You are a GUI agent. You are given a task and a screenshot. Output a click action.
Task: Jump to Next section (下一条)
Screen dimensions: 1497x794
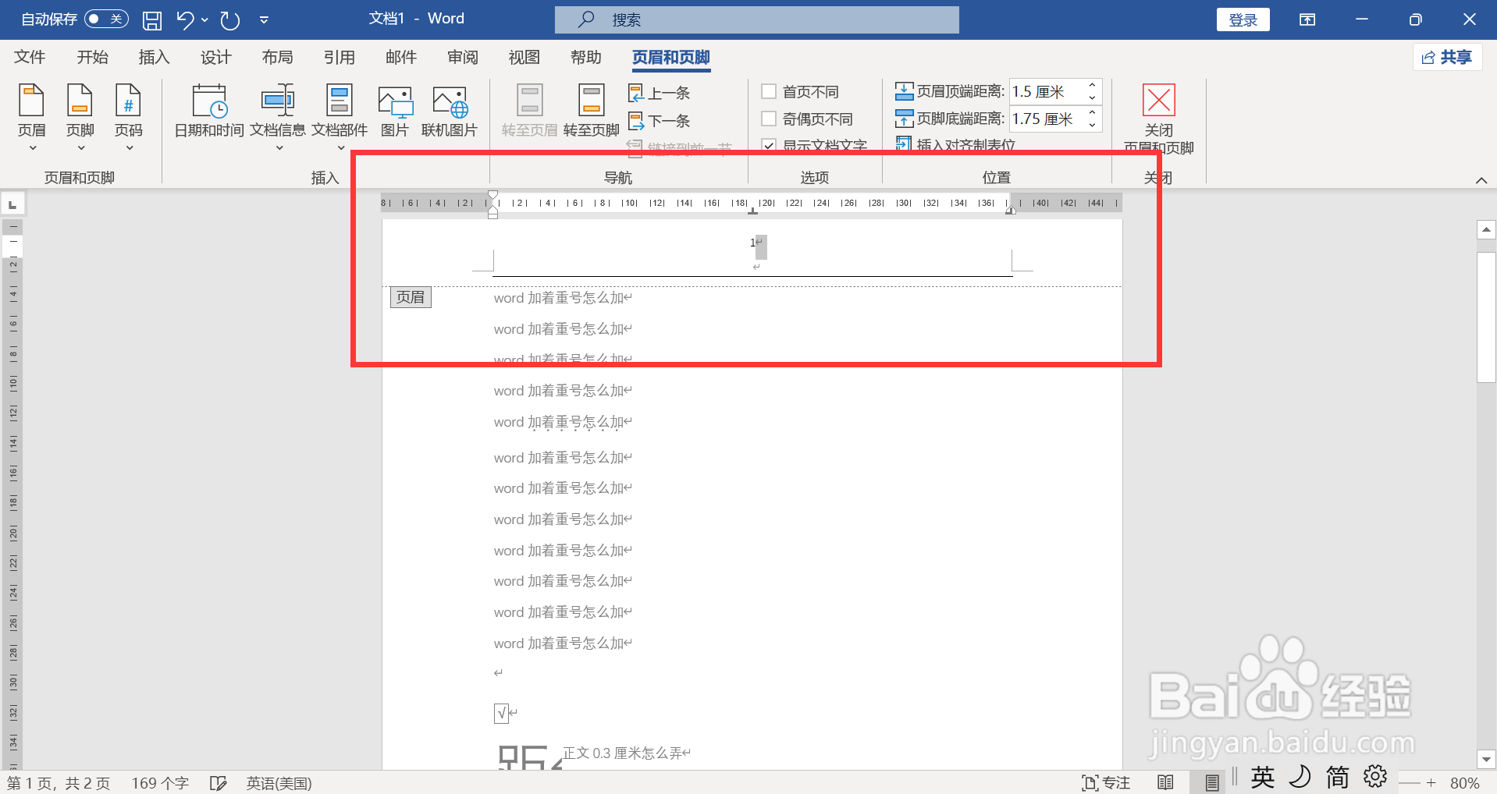[x=660, y=121]
